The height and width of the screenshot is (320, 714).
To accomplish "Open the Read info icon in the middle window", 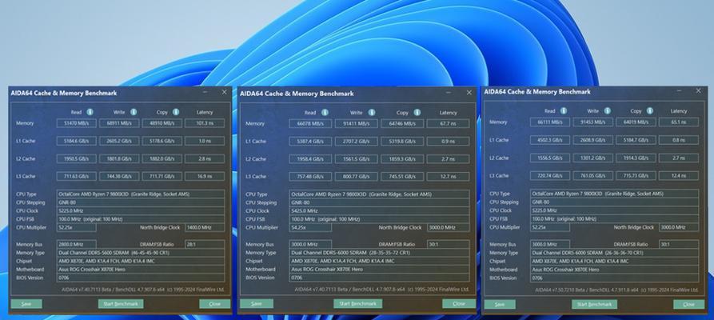I will click(x=325, y=112).
